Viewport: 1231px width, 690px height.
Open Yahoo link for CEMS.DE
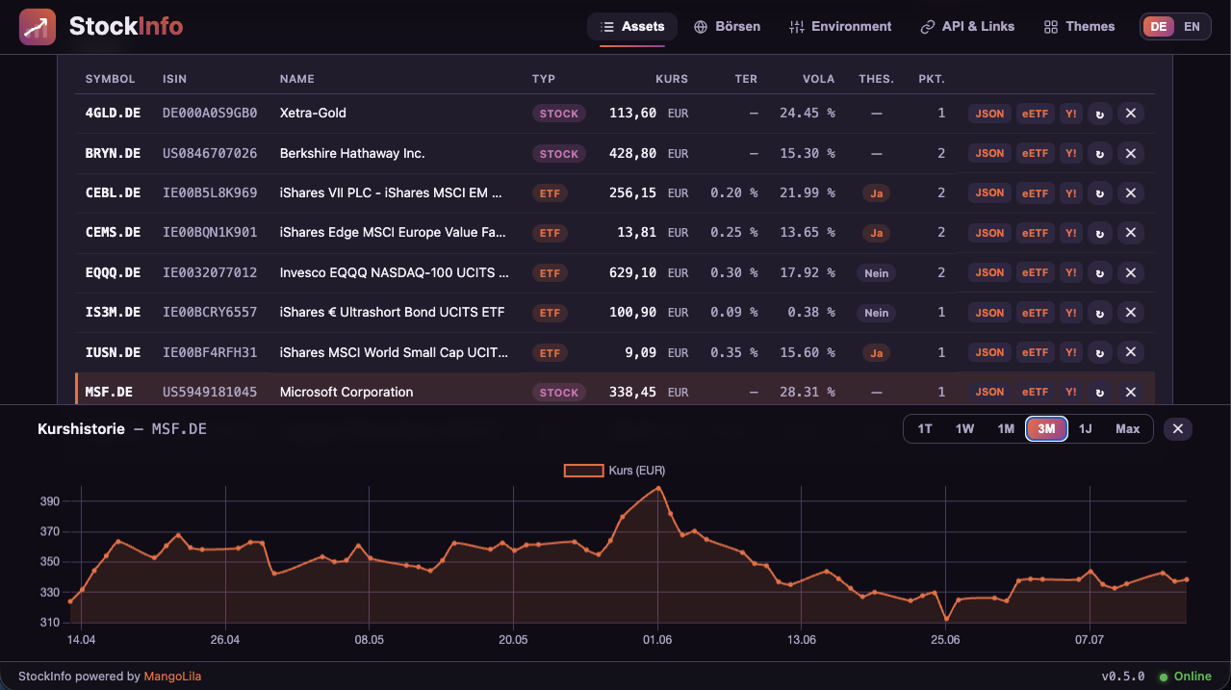[1070, 233]
